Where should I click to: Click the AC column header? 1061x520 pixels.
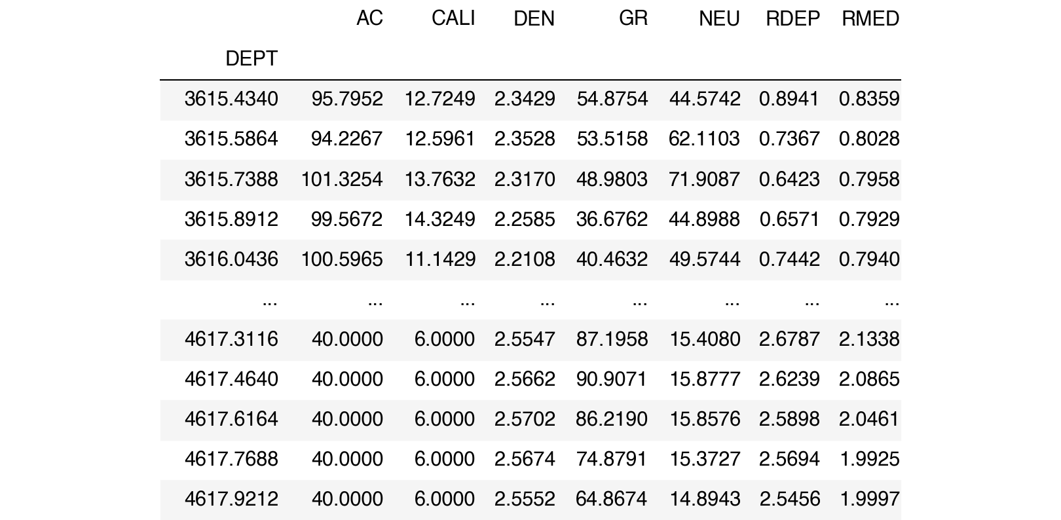369,18
